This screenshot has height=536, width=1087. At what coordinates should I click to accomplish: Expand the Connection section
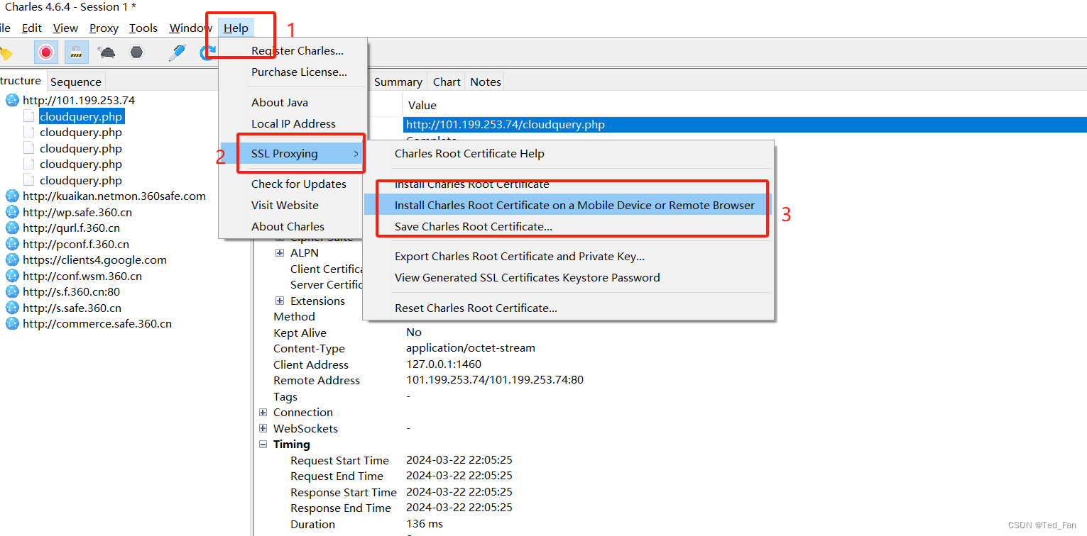coord(263,412)
